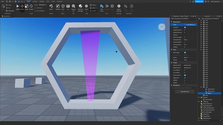223x125 pixels.
Task: Click the Color property ColorSequence value
Action: [x=191, y=25]
